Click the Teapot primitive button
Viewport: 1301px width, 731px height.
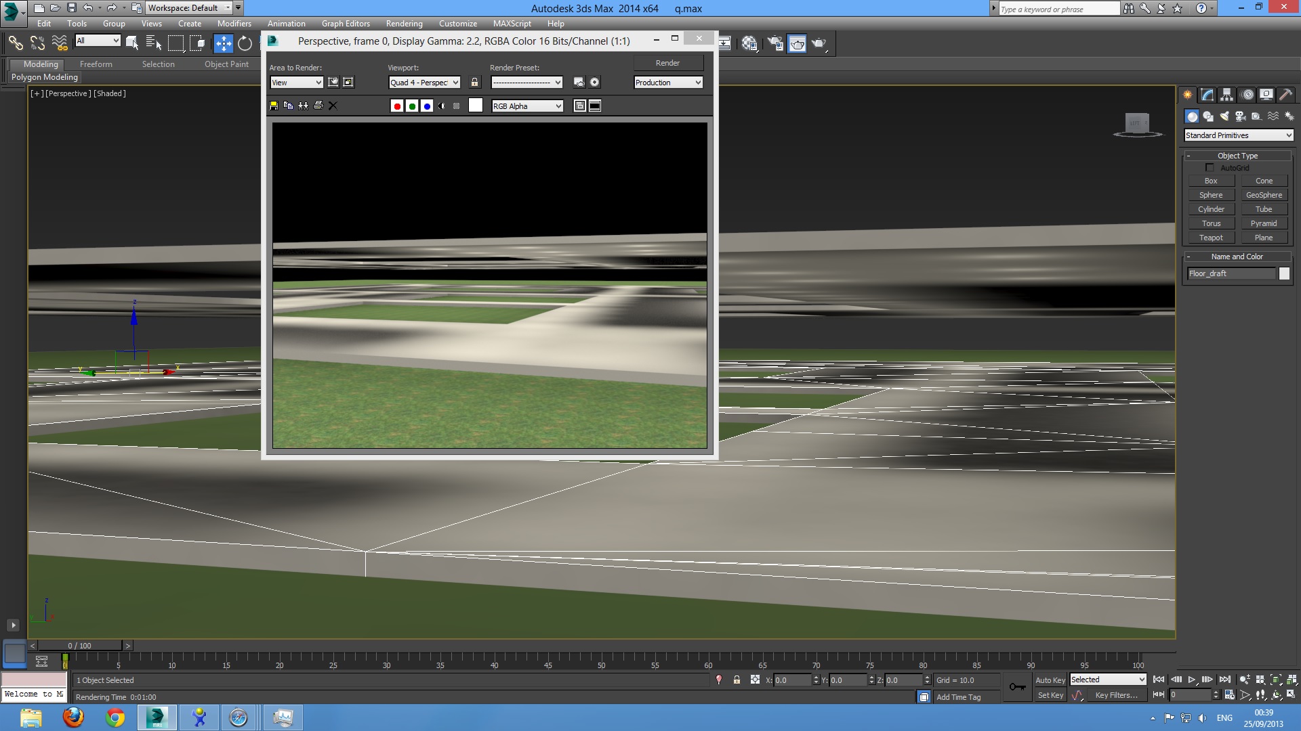(x=1211, y=238)
